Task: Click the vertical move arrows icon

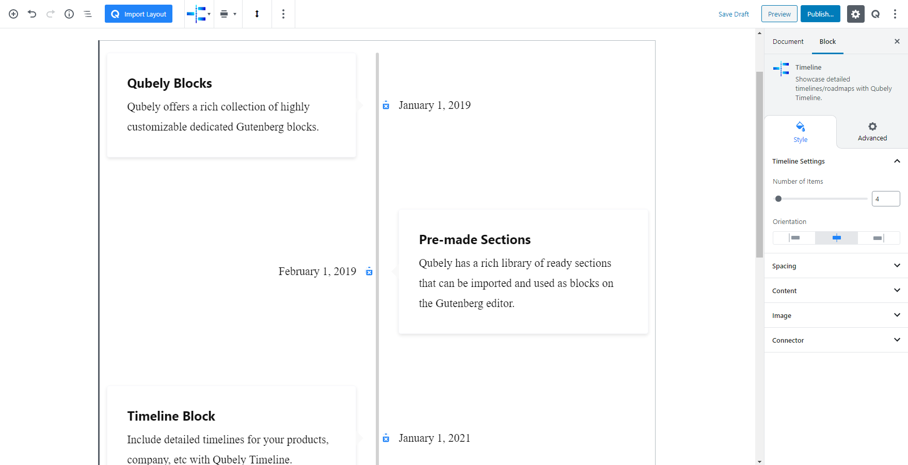Action: 257,14
